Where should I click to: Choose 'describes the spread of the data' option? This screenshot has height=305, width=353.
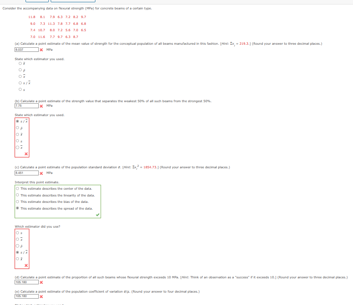coord(17,208)
